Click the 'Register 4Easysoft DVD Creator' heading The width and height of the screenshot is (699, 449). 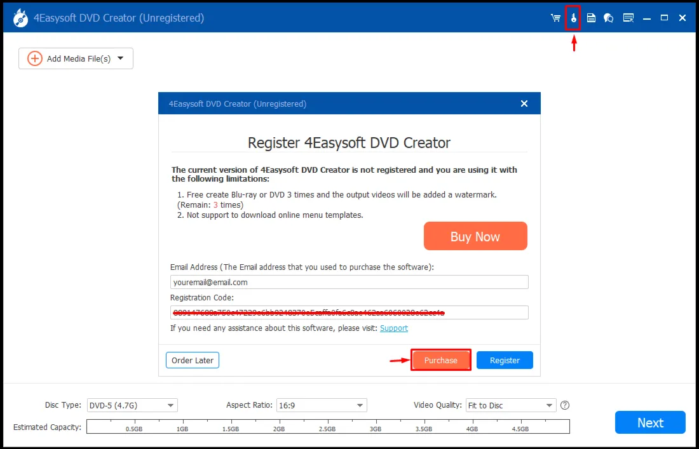click(x=349, y=142)
